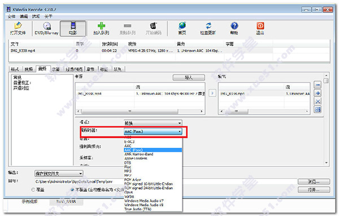Click the blue minus button beside output list
Viewport: 339px width, 216px height.
click(x=318, y=85)
